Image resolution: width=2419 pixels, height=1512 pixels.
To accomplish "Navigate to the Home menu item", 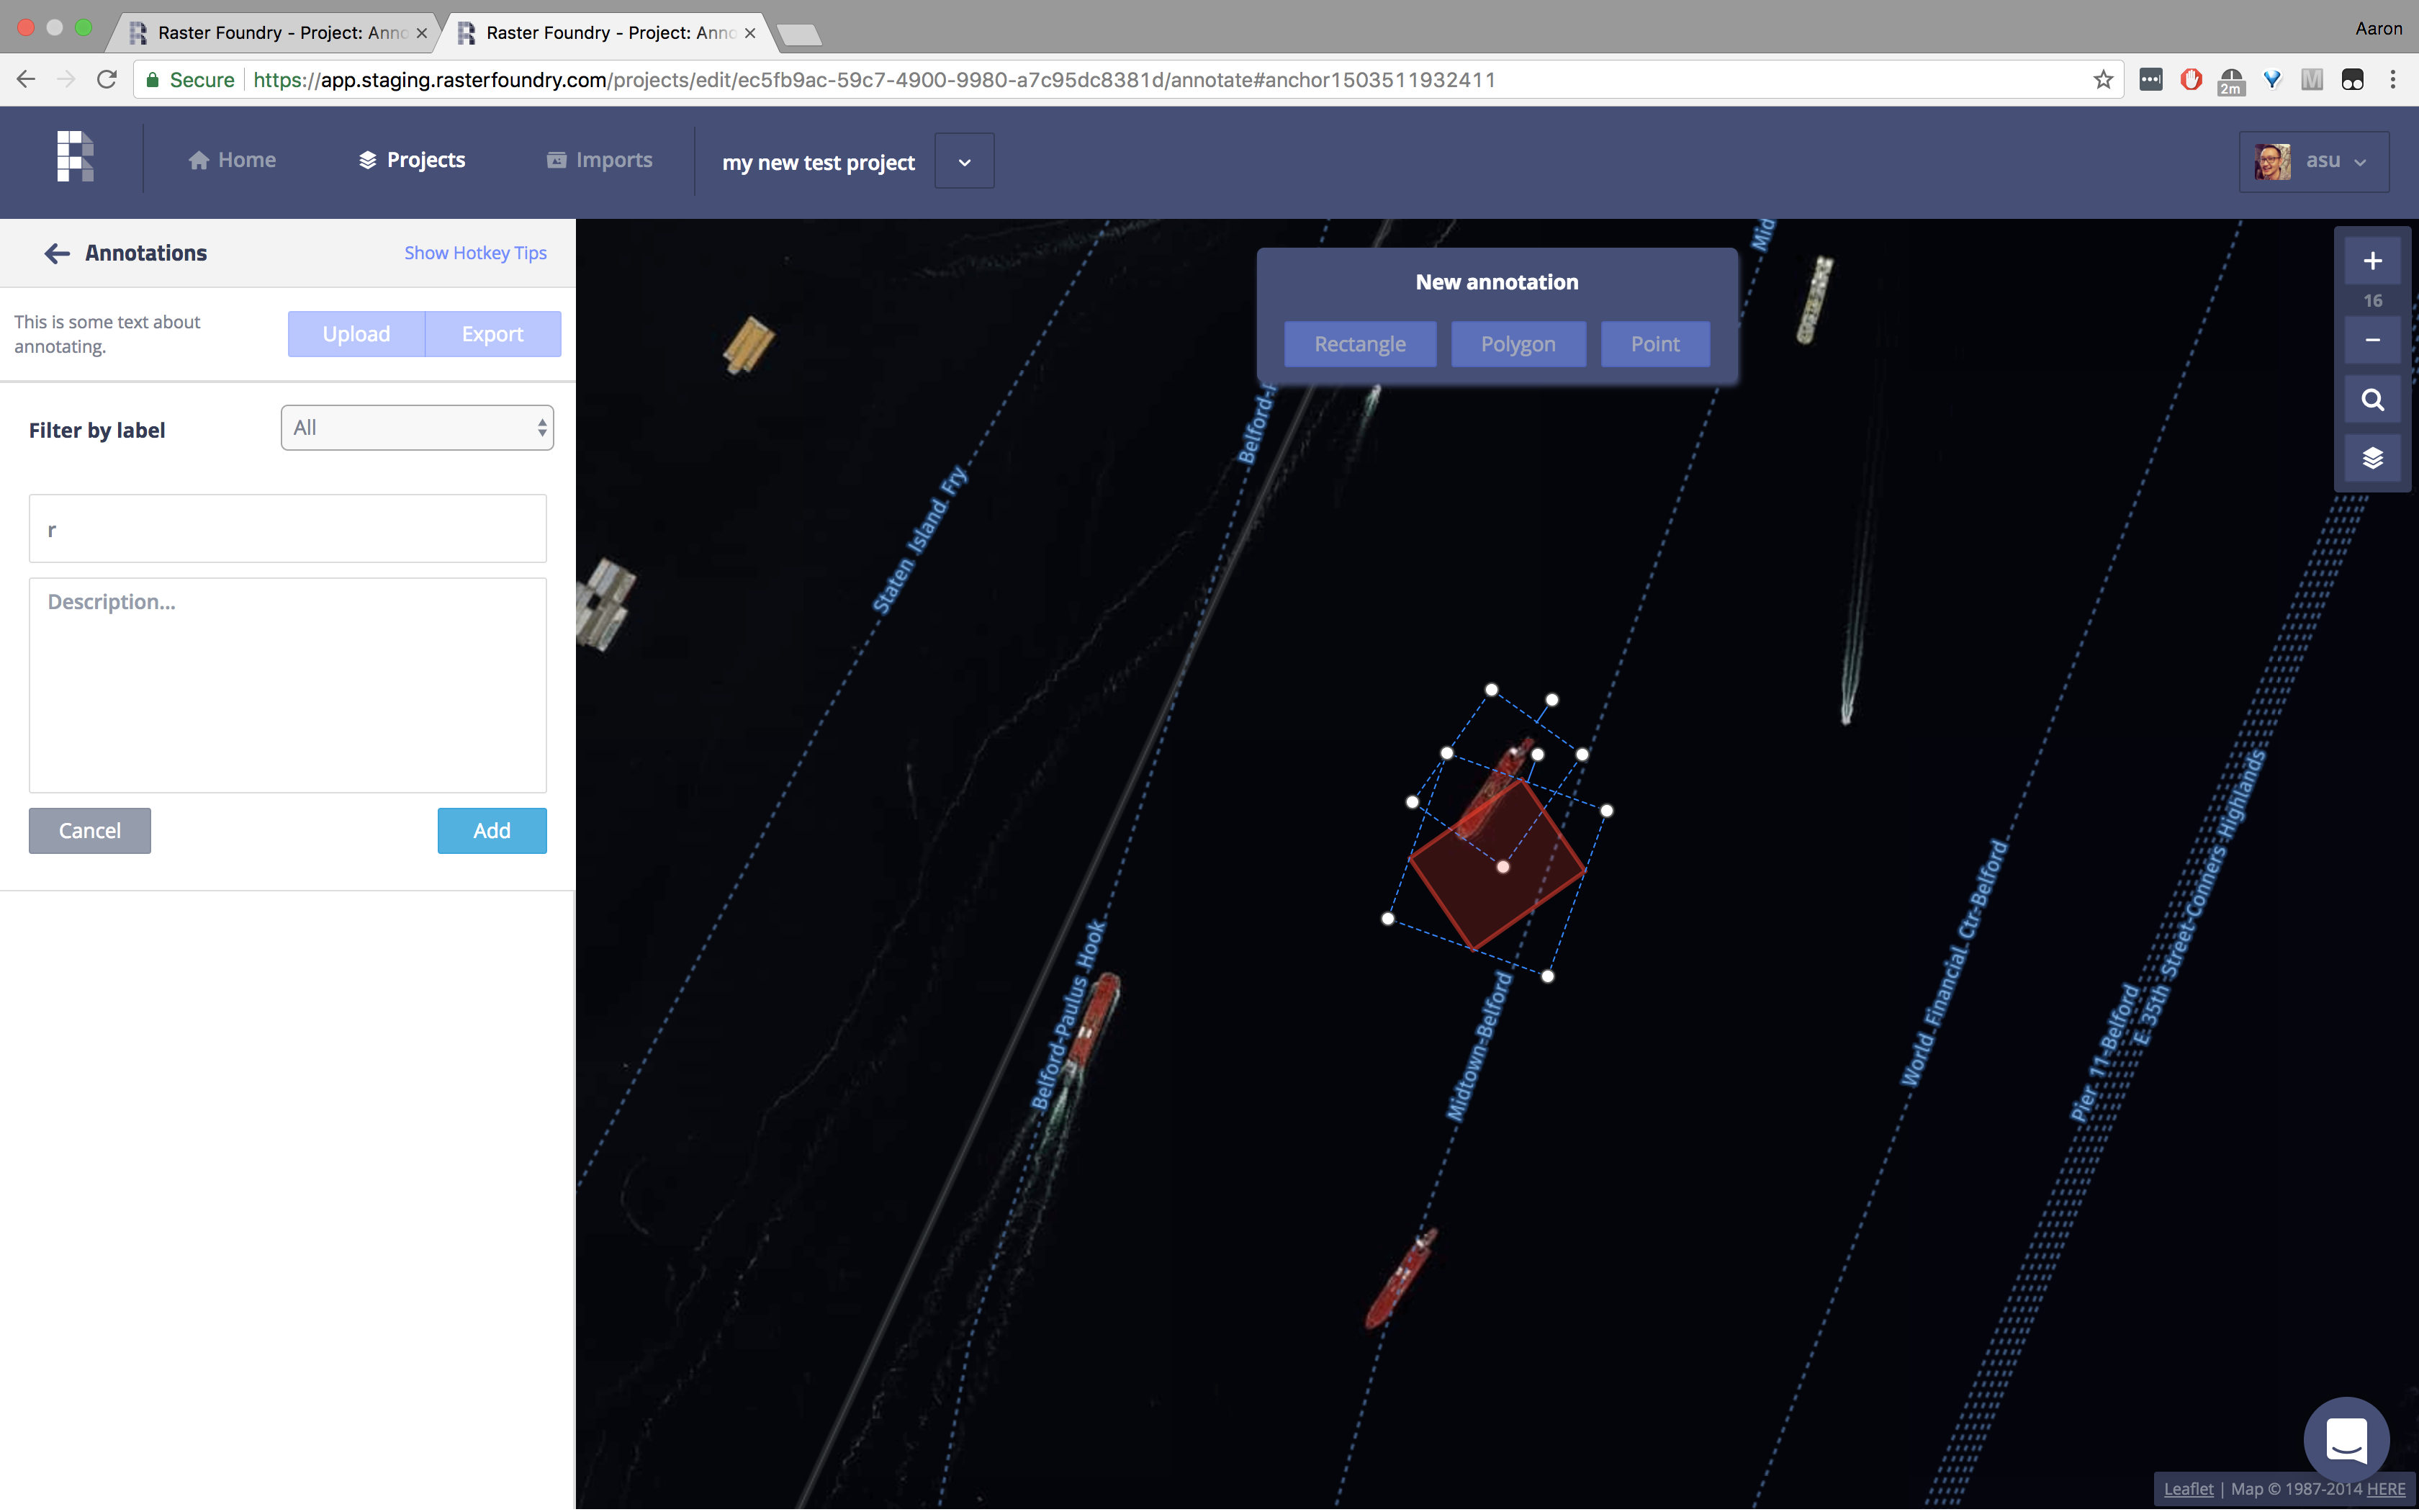I will [232, 159].
